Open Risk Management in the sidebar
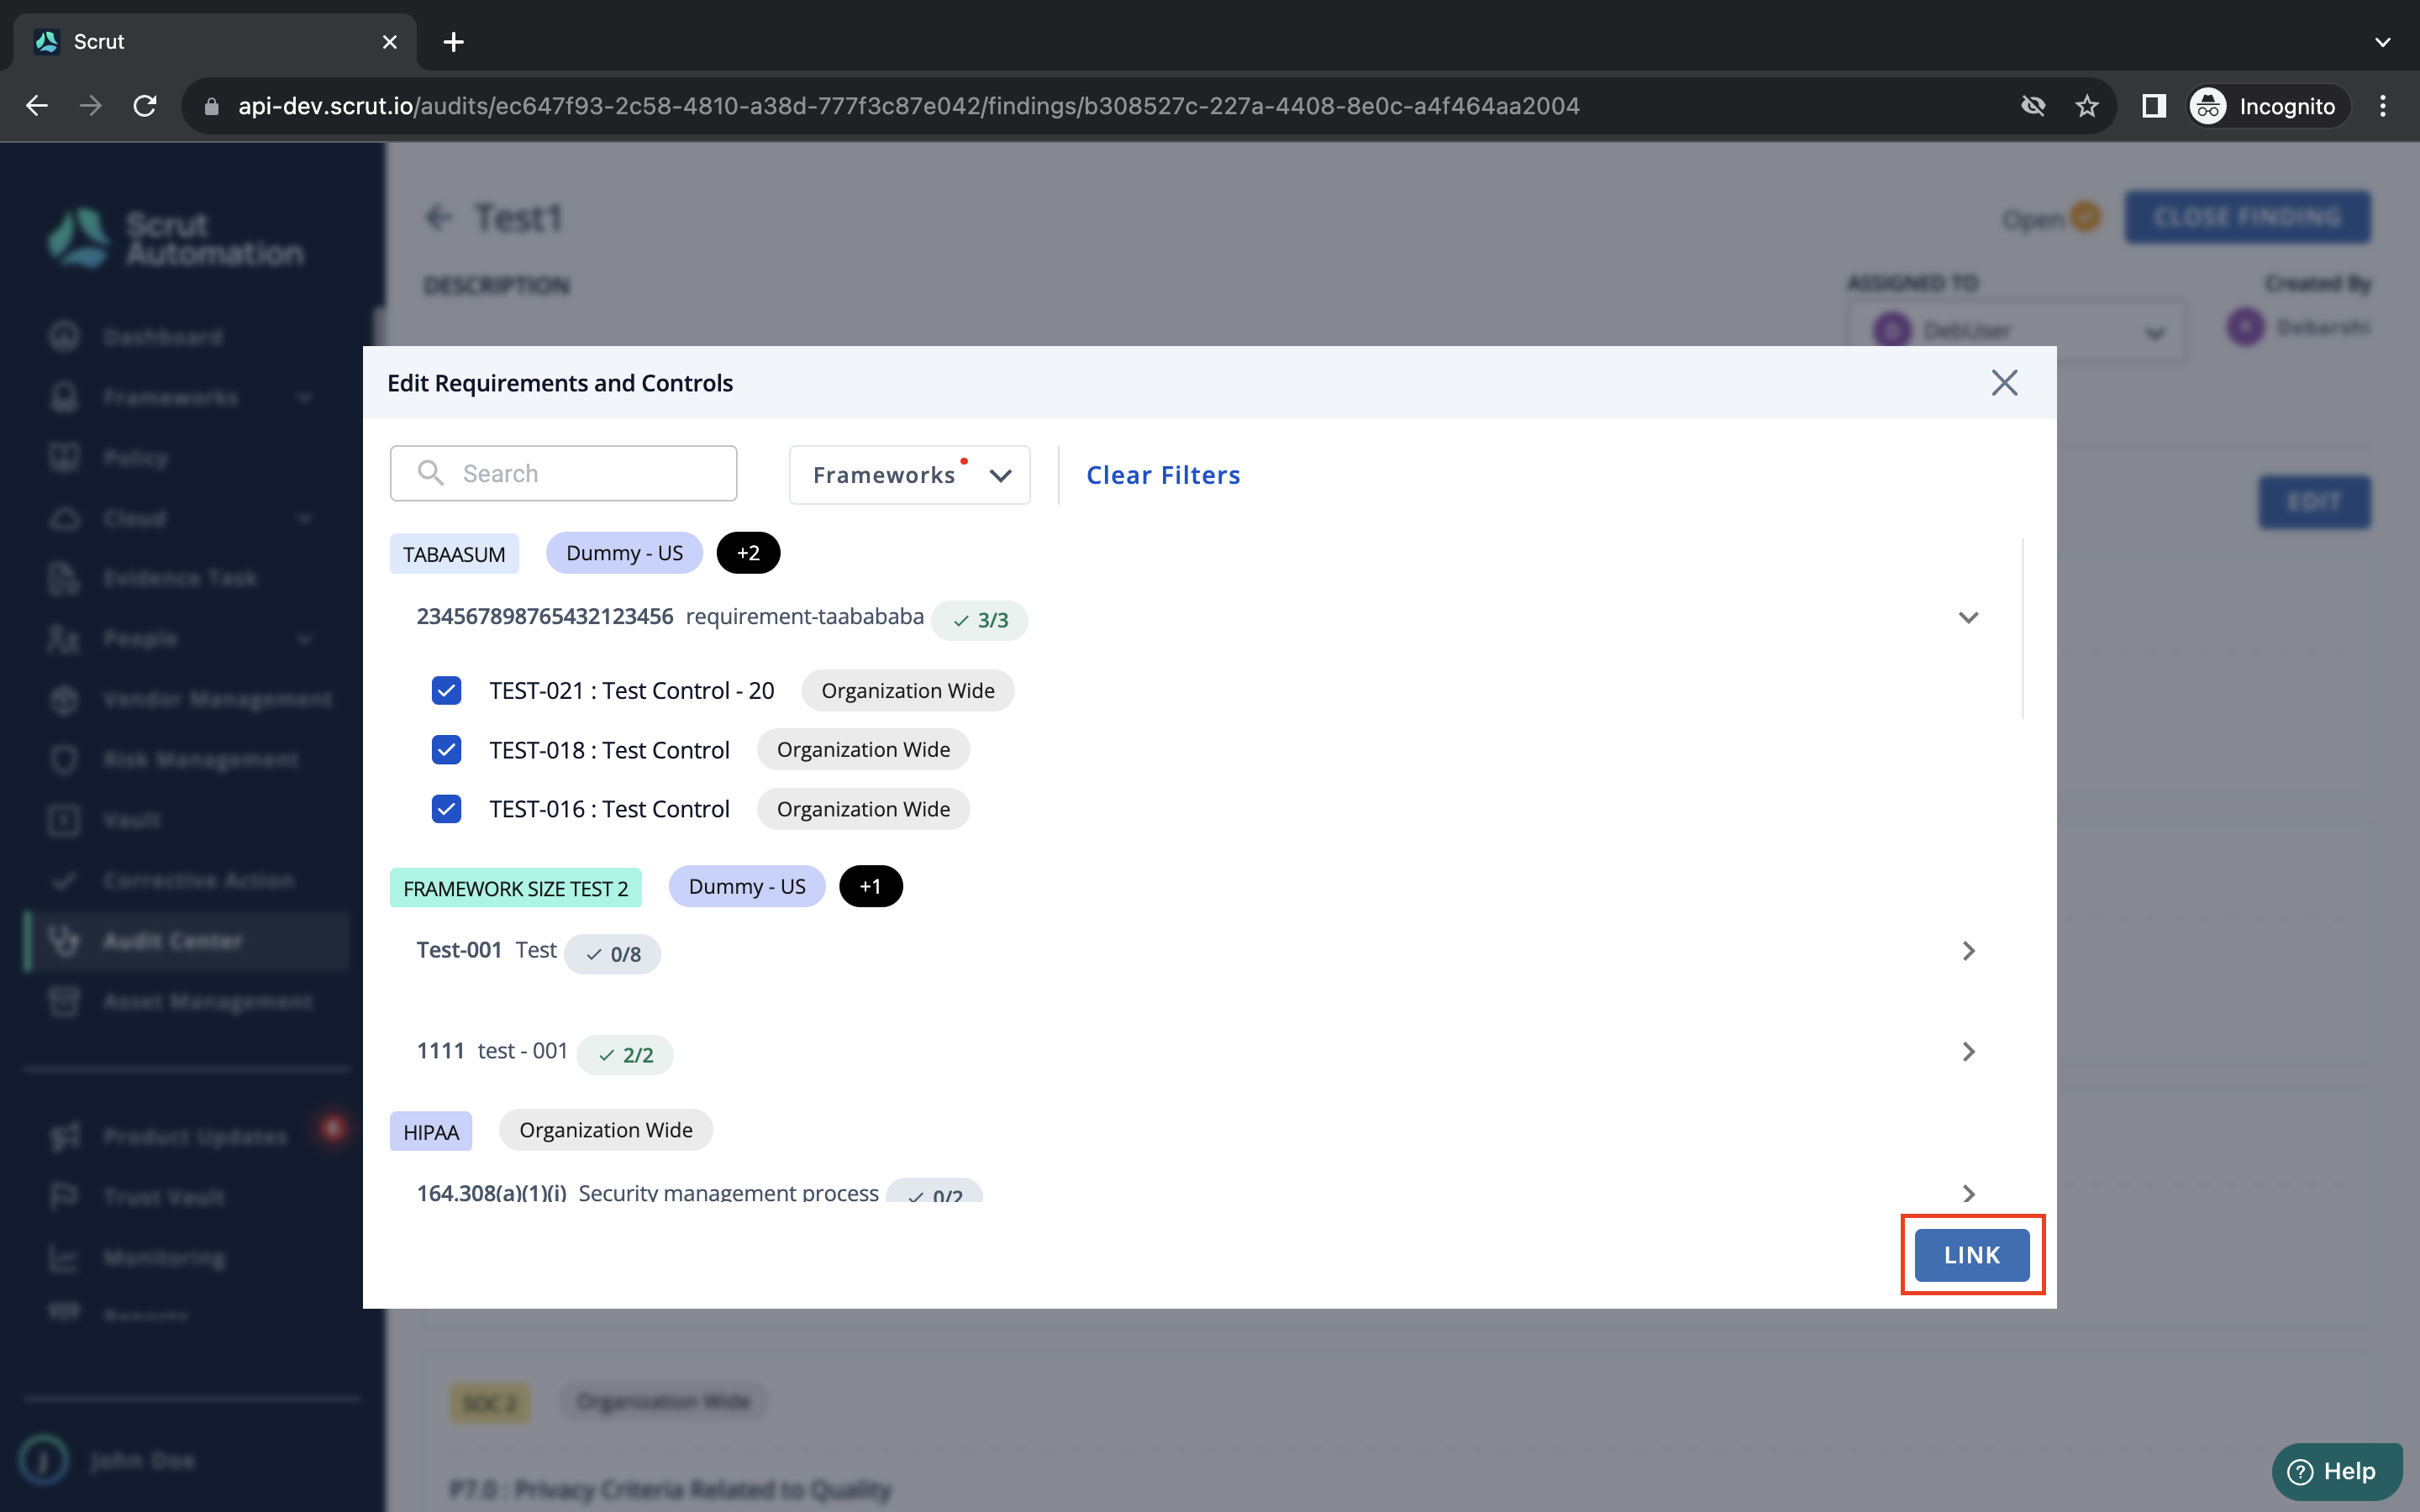The image size is (2420, 1512). pos(200,760)
